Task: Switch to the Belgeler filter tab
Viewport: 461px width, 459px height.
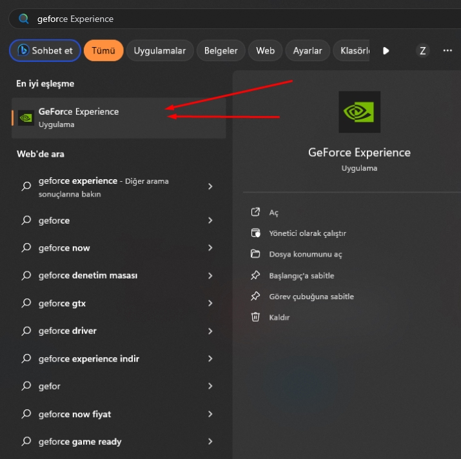Action: [221, 50]
